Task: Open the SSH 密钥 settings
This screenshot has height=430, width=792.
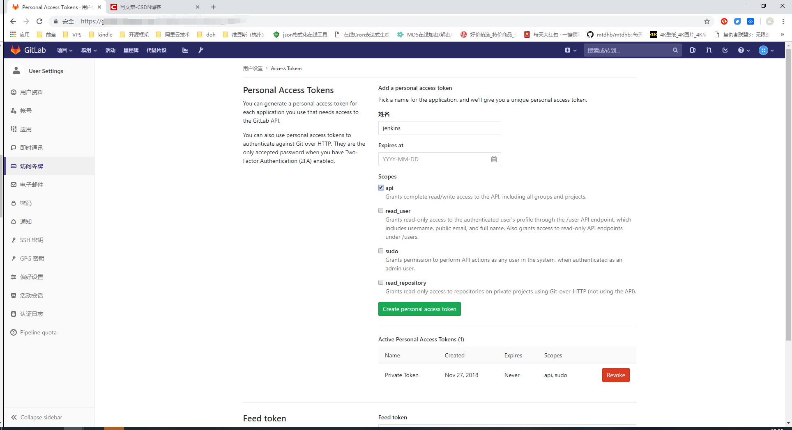Action: click(32, 240)
